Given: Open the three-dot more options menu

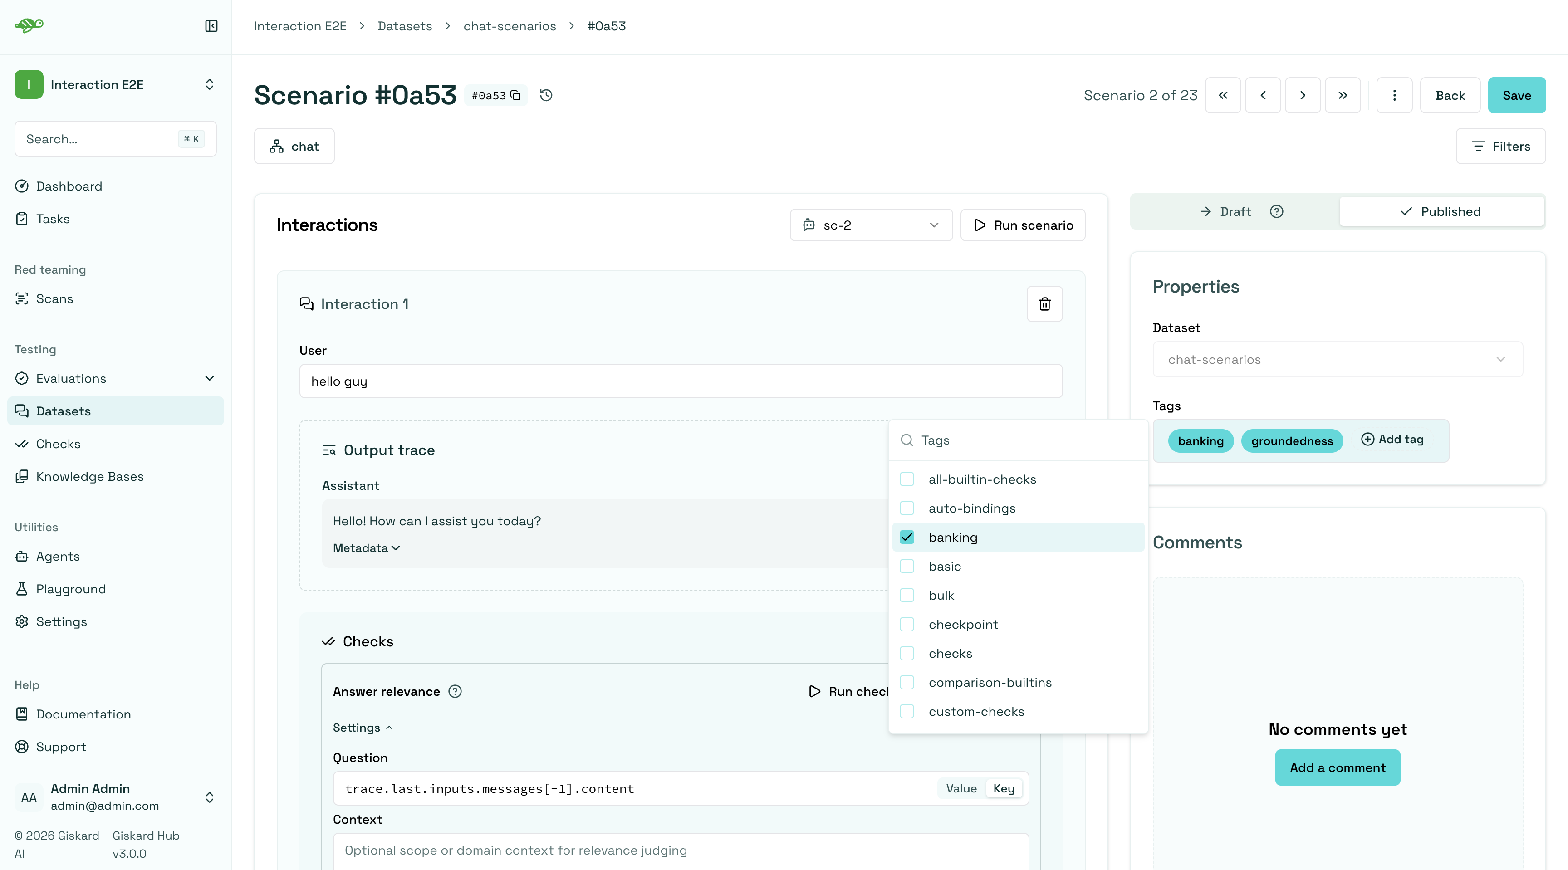Looking at the screenshot, I should [1395, 96].
